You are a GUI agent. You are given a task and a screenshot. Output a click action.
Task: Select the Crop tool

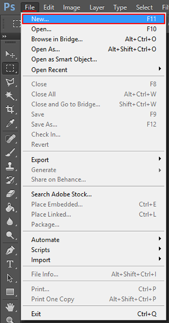click(x=10, y=109)
